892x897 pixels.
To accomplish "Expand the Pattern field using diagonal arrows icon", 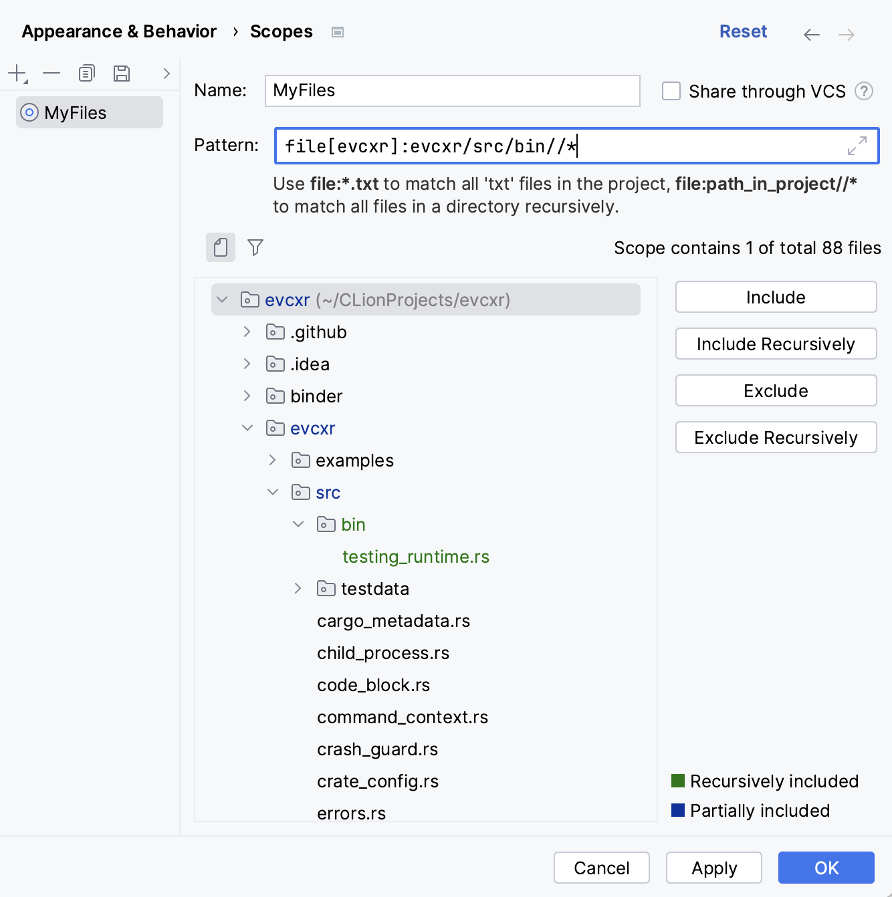I will click(x=857, y=146).
